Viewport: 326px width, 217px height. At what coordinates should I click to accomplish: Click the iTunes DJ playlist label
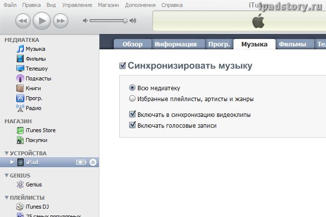pyautogui.click(x=38, y=207)
